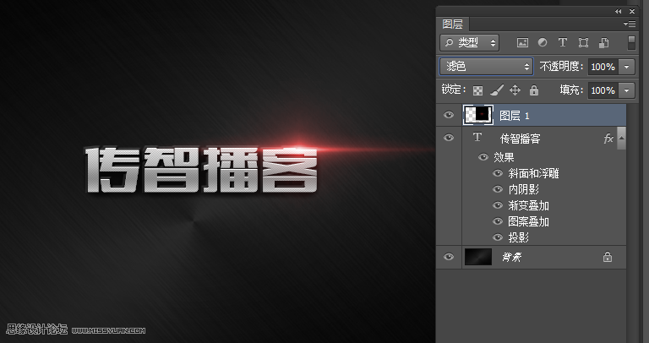This screenshot has height=343, width=649.
Task: Hide the 图案叠加 effect
Action: (x=498, y=222)
